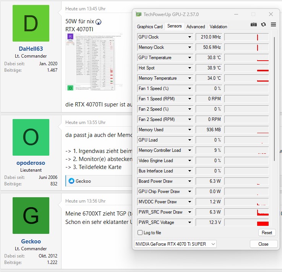Screen dimensions: 282x272
Task: Click Geckoo in the likes bar
Action: click(83, 181)
